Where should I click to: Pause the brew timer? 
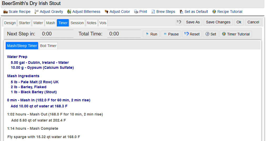[171, 34]
